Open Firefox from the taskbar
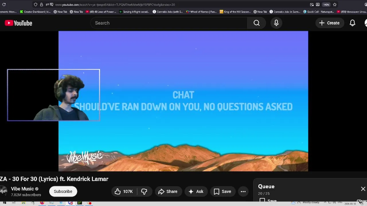This screenshot has height=206, width=367. tap(42, 203)
